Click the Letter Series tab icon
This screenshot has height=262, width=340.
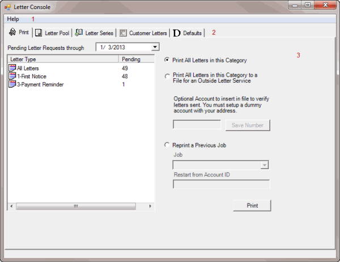click(x=79, y=33)
